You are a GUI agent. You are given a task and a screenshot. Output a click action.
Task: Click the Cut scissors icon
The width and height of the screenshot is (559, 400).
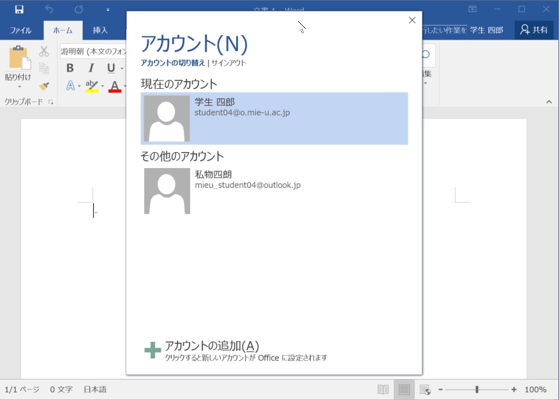point(44,51)
